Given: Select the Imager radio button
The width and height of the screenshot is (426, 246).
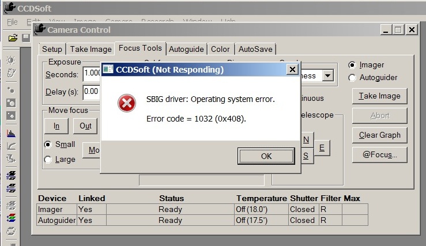Looking at the screenshot, I should [352, 65].
